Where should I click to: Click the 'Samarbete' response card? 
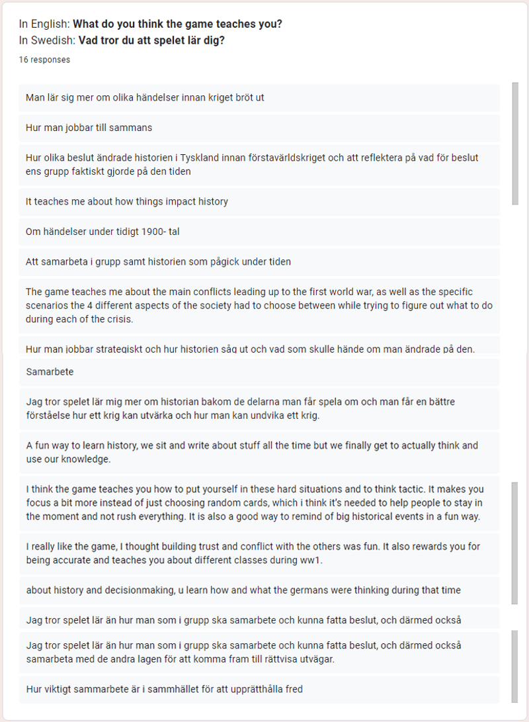point(259,372)
